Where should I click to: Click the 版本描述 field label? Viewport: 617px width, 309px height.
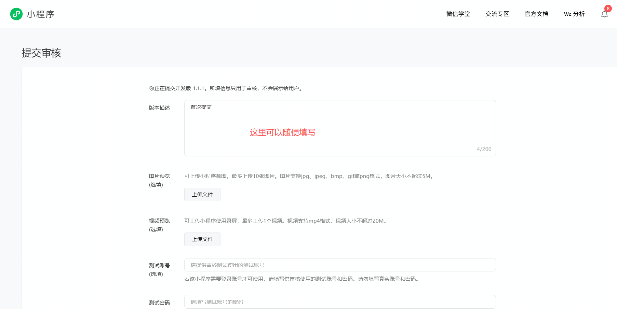tap(159, 107)
